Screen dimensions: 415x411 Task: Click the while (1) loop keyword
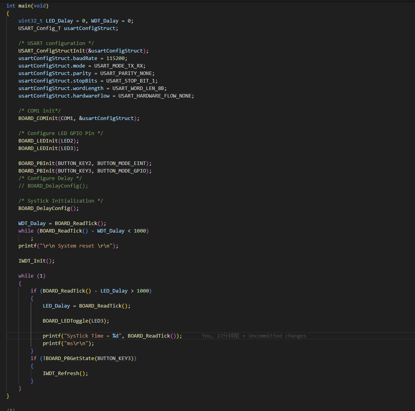pyautogui.click(x=26, y=276)
